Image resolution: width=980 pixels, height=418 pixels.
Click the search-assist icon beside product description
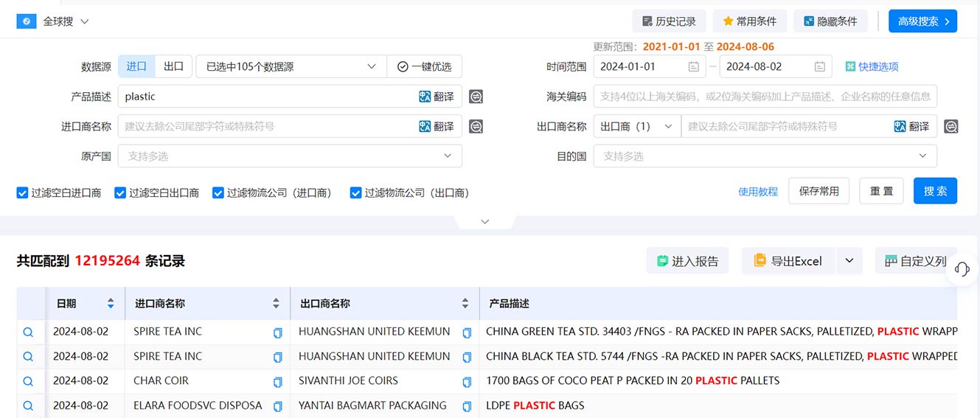tap(476, 97)
